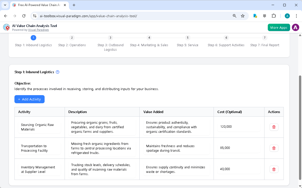Follow the Visual Paradigm link
The image size is (302, 188).
click(39, 30)
